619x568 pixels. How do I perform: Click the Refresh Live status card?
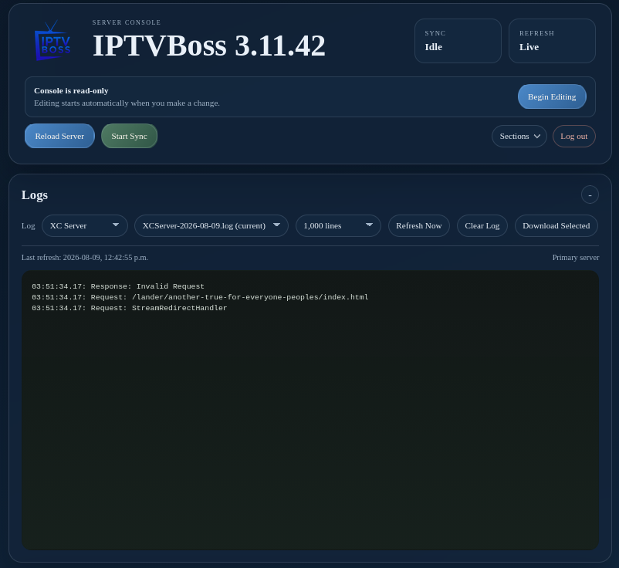(552, 41)
